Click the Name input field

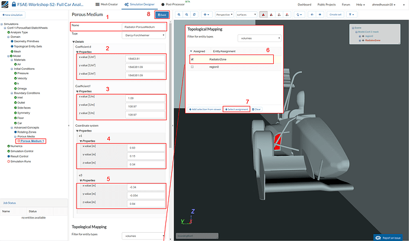pos(142,27)
